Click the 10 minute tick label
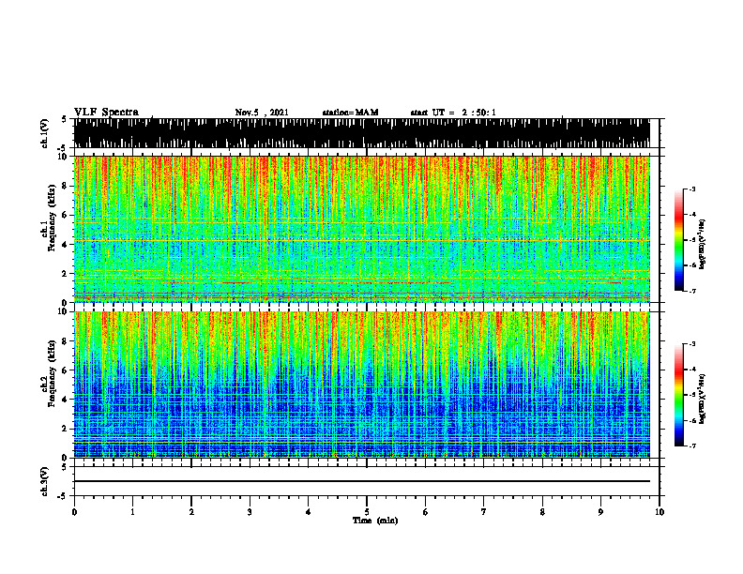The height and width of the screenshot is (574, 743). coord(660,512)
